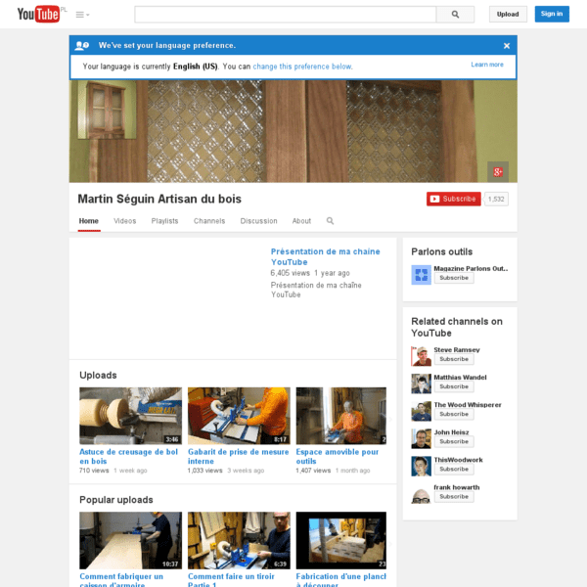Viewport: 587px width, 587px height.
Task: Click the channel search magnifier icon
Action: (x=331, y=221)
